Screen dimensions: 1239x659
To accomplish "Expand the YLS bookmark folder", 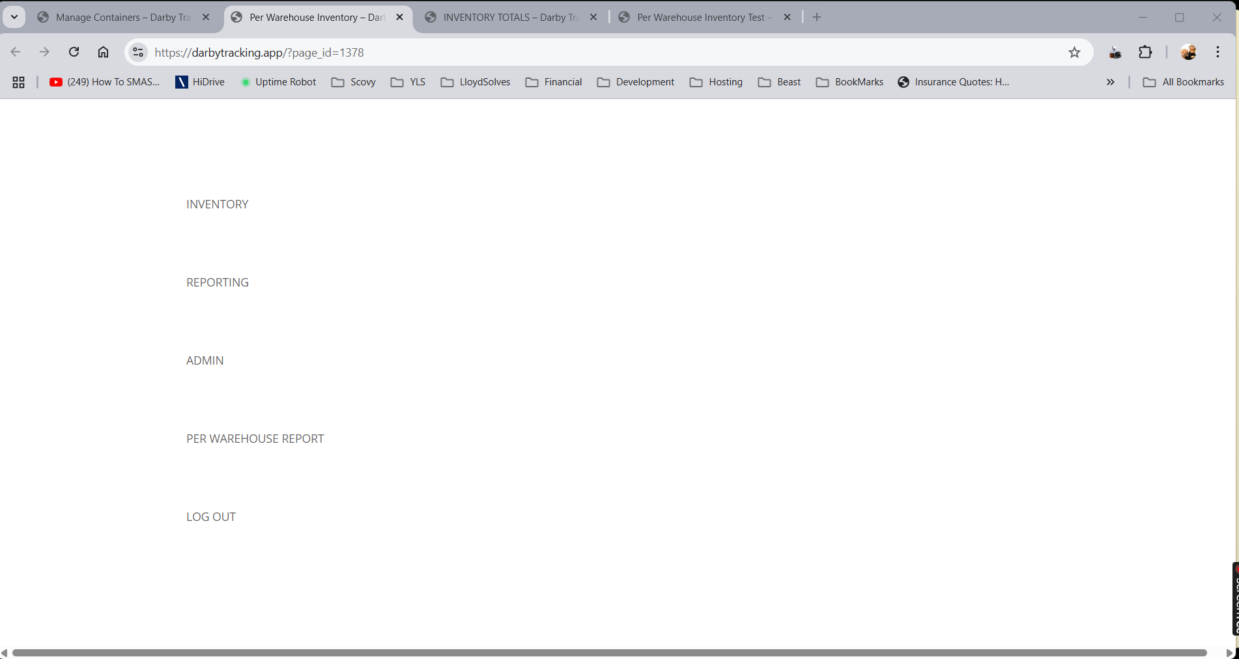I will [408, 82].
